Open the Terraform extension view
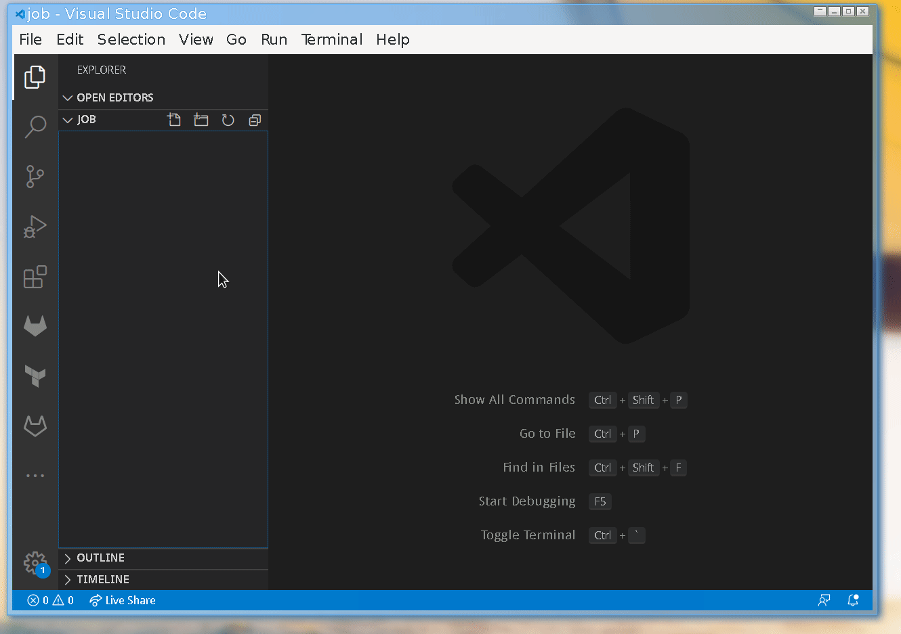Screen dimensions: 901x634 35,376
